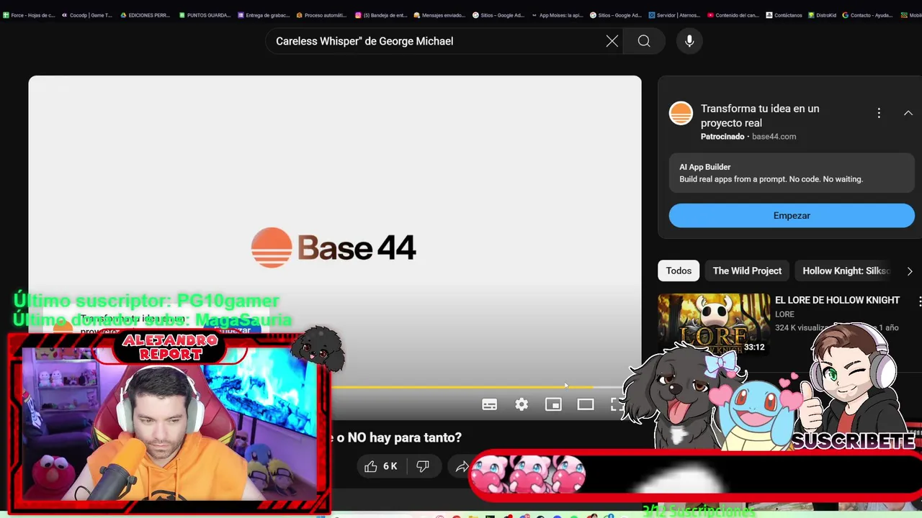Open the Contacto - Ayuda Google bookmark
The image size is (922, 518).
tap(867, 15)
